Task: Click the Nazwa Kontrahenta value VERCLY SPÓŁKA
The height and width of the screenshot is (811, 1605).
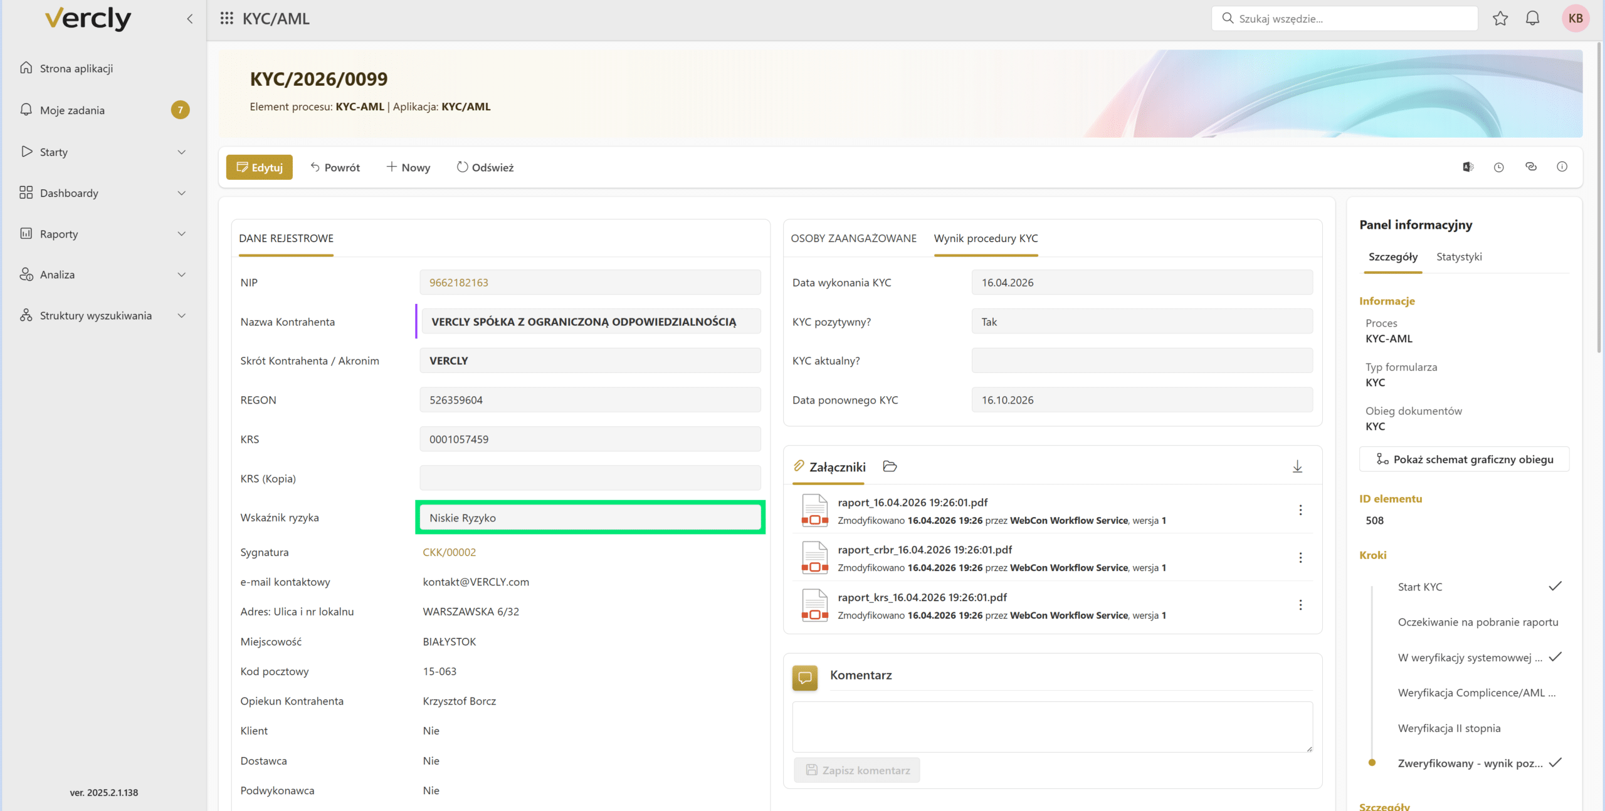Action: [584, 322]
